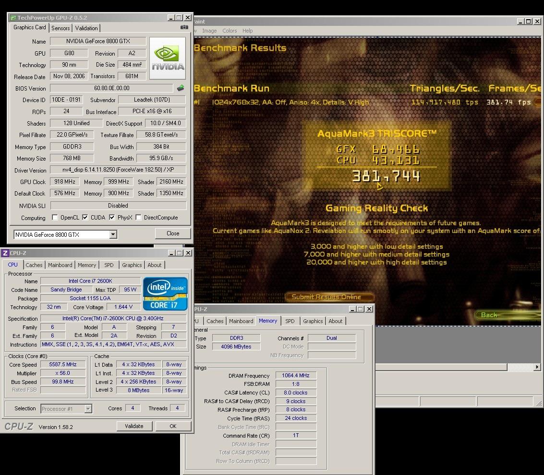Open the Graphics tab in front CPU-Z window
The image size is (544, 475).
click(x=132, y=265)
